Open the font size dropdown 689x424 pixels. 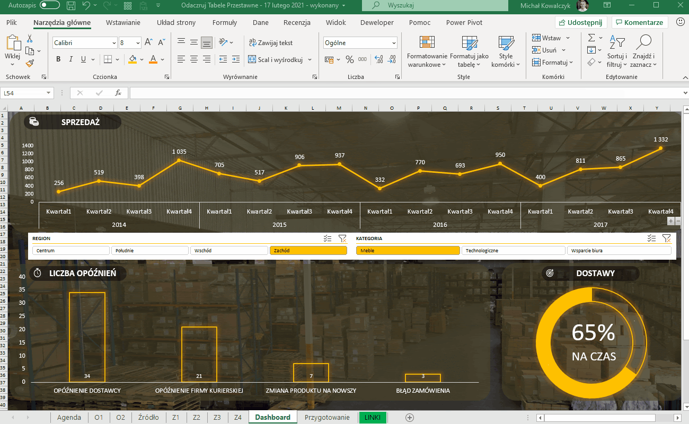(138, 43)
